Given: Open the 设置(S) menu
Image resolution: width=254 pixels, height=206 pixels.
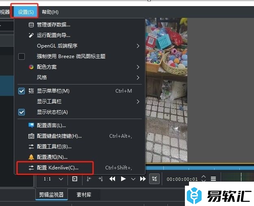Looking at the screenshot, I should click(x=26, y=12).
